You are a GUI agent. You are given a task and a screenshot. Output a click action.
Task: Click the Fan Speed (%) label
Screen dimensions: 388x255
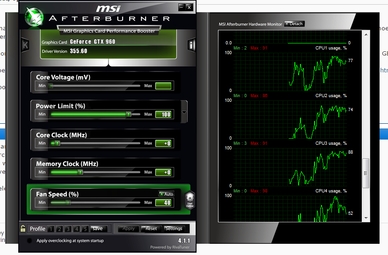pos(58,194)
